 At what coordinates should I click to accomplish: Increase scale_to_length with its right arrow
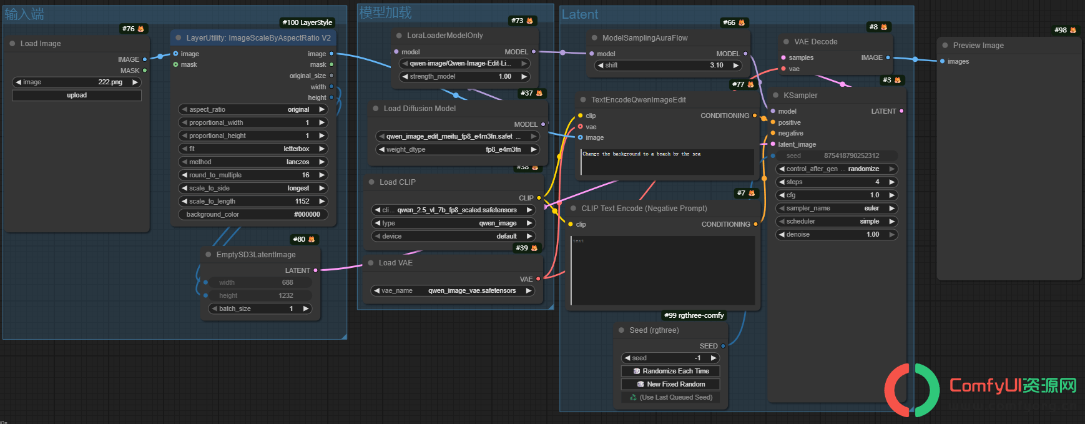click(x=322, y=202)
